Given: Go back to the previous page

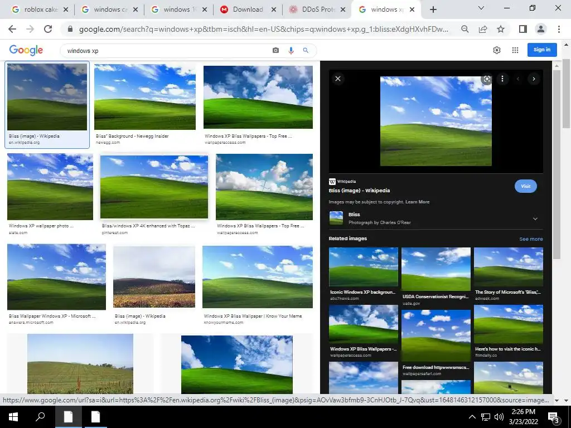Looking at the screenshot, I should [12, 29].
